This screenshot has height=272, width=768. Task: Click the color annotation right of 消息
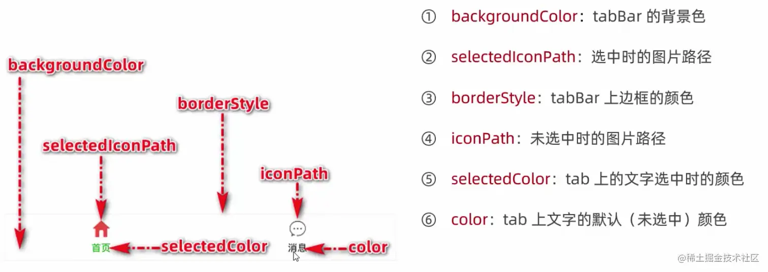click(x=367, y=248)
